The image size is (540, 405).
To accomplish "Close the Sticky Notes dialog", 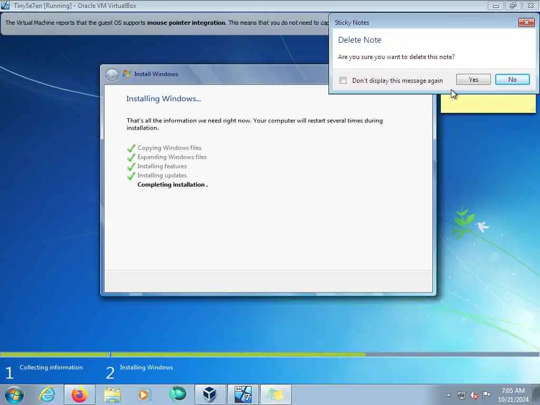I will point(526,22).
